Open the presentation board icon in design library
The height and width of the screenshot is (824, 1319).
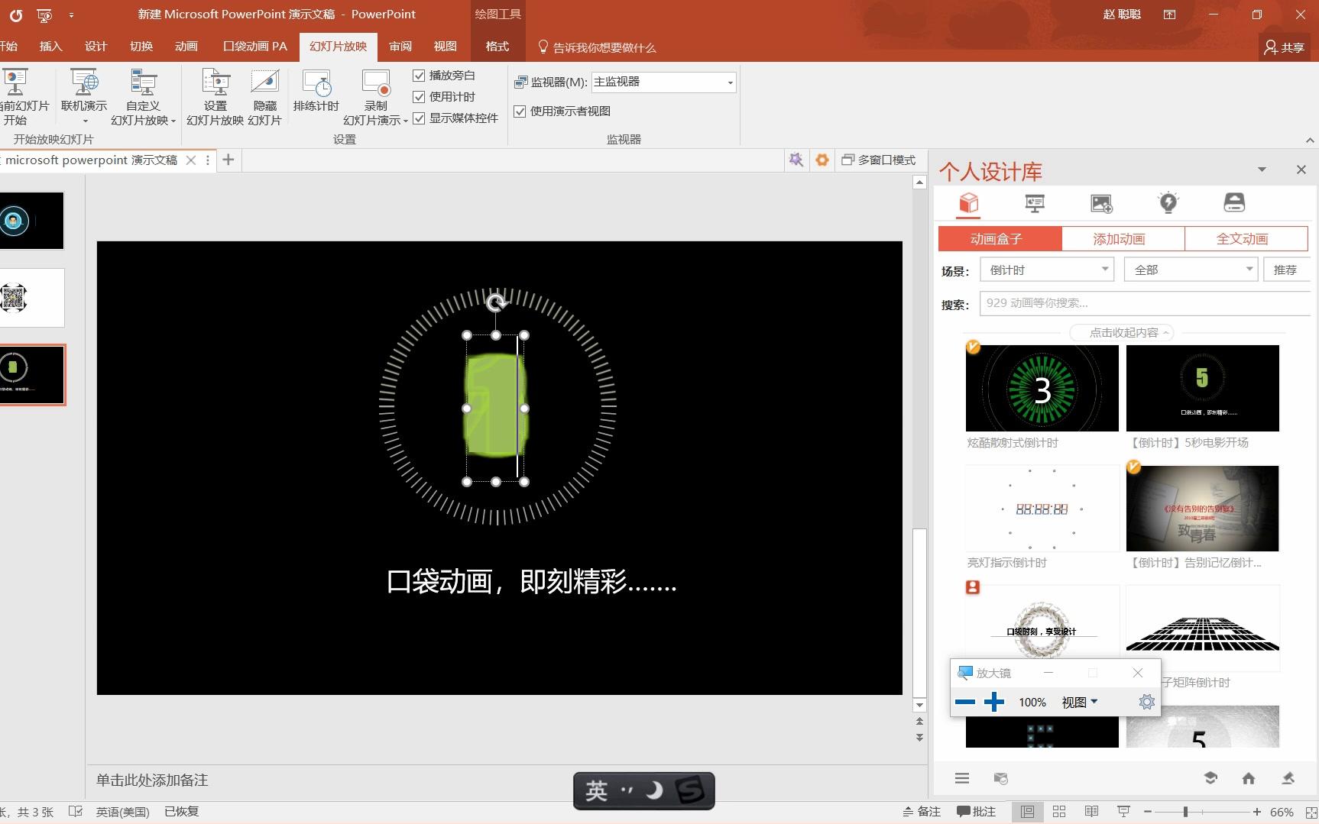[x=1035, y=203]
